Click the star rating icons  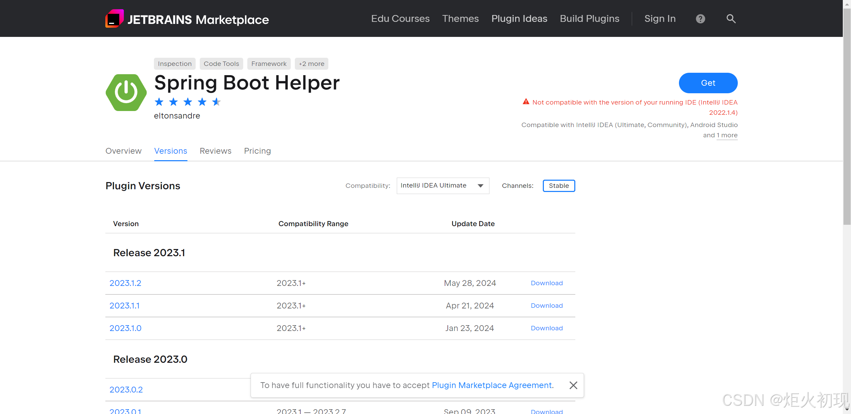pos(187,102)
